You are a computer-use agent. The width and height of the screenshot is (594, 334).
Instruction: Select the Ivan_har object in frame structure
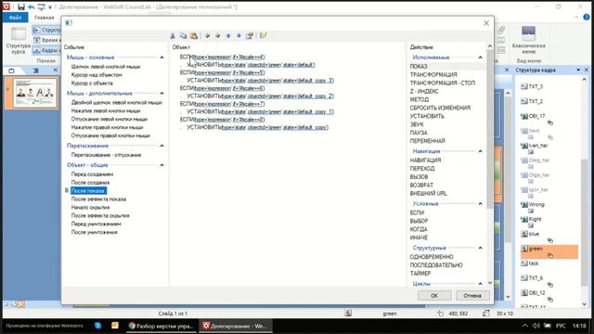pyautogui.click(x=538, y=146)
